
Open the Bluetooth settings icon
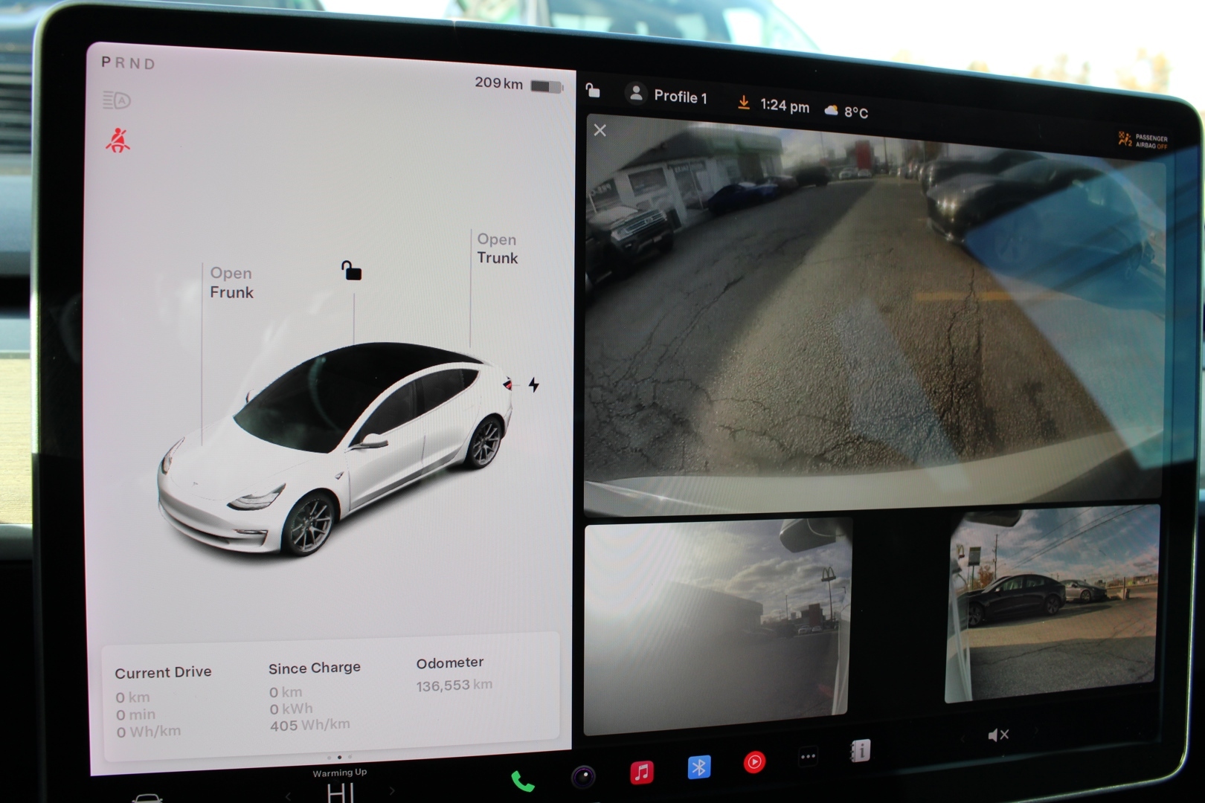point(698,767)
